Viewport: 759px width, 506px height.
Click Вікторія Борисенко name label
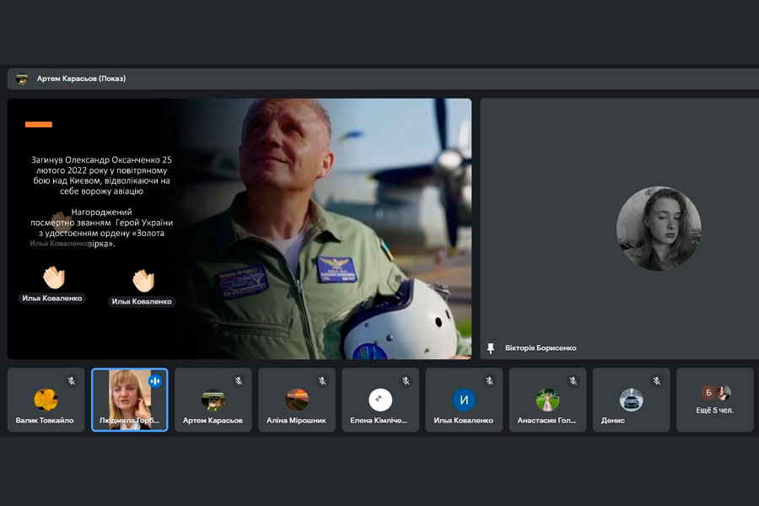coord(541,348)
